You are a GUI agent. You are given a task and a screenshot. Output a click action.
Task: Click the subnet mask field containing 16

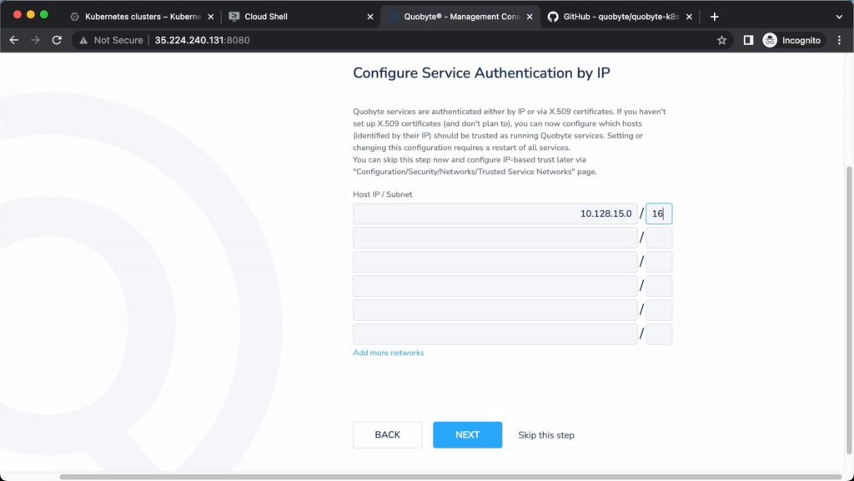pos(659,214)
